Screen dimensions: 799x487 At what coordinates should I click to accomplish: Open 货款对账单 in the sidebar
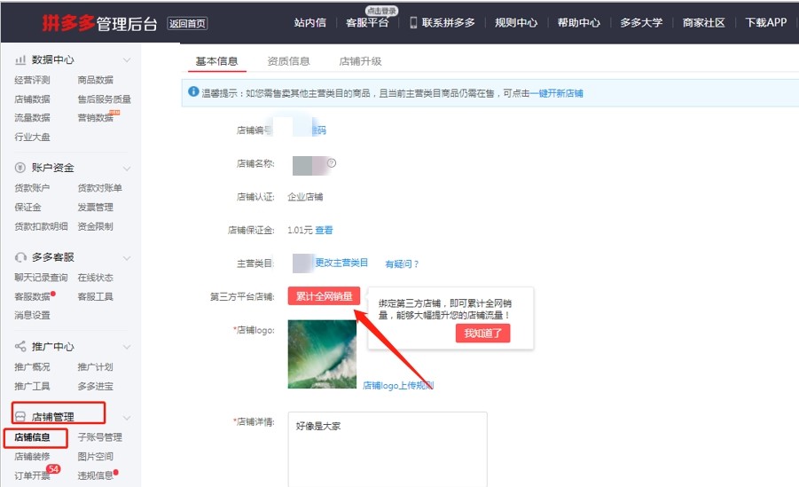(100, 188)
